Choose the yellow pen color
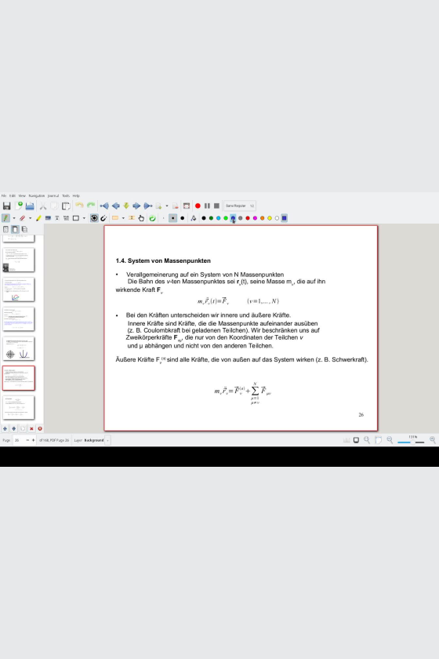 pyautogui.click(x=270, y=218)
